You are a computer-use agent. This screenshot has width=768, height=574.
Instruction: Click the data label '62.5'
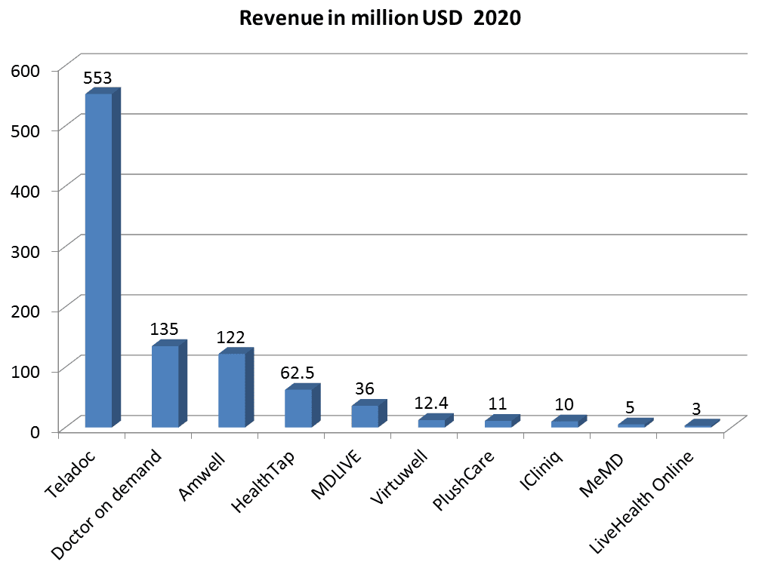click(298, 373)
